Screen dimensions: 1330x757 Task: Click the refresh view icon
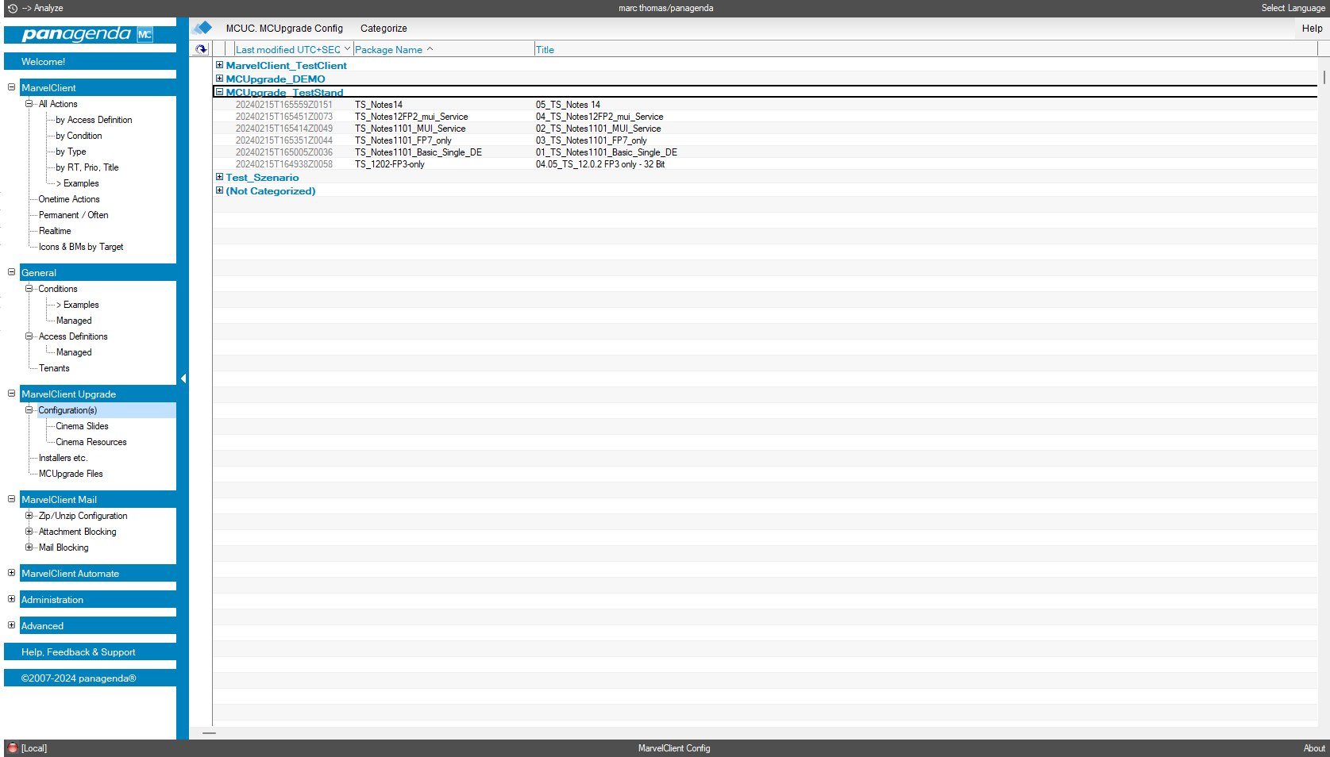click(201, 49)
